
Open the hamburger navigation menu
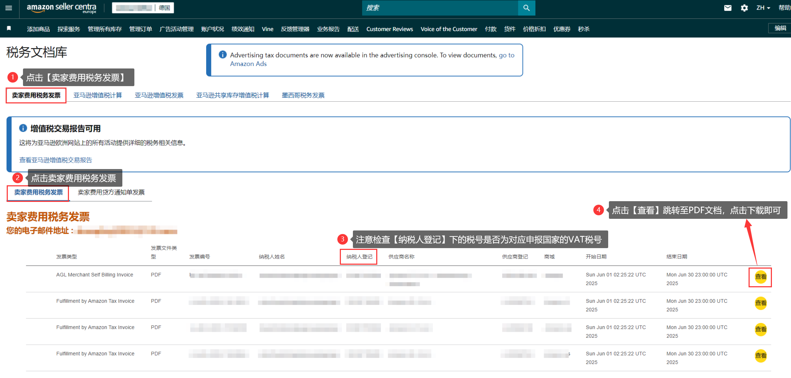pyautogui.click(x=9, y=8)
